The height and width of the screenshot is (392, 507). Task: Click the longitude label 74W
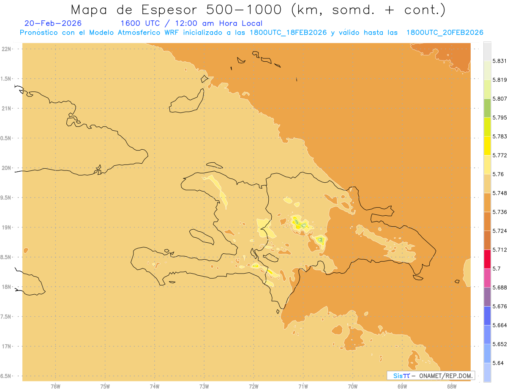(155, 387)
